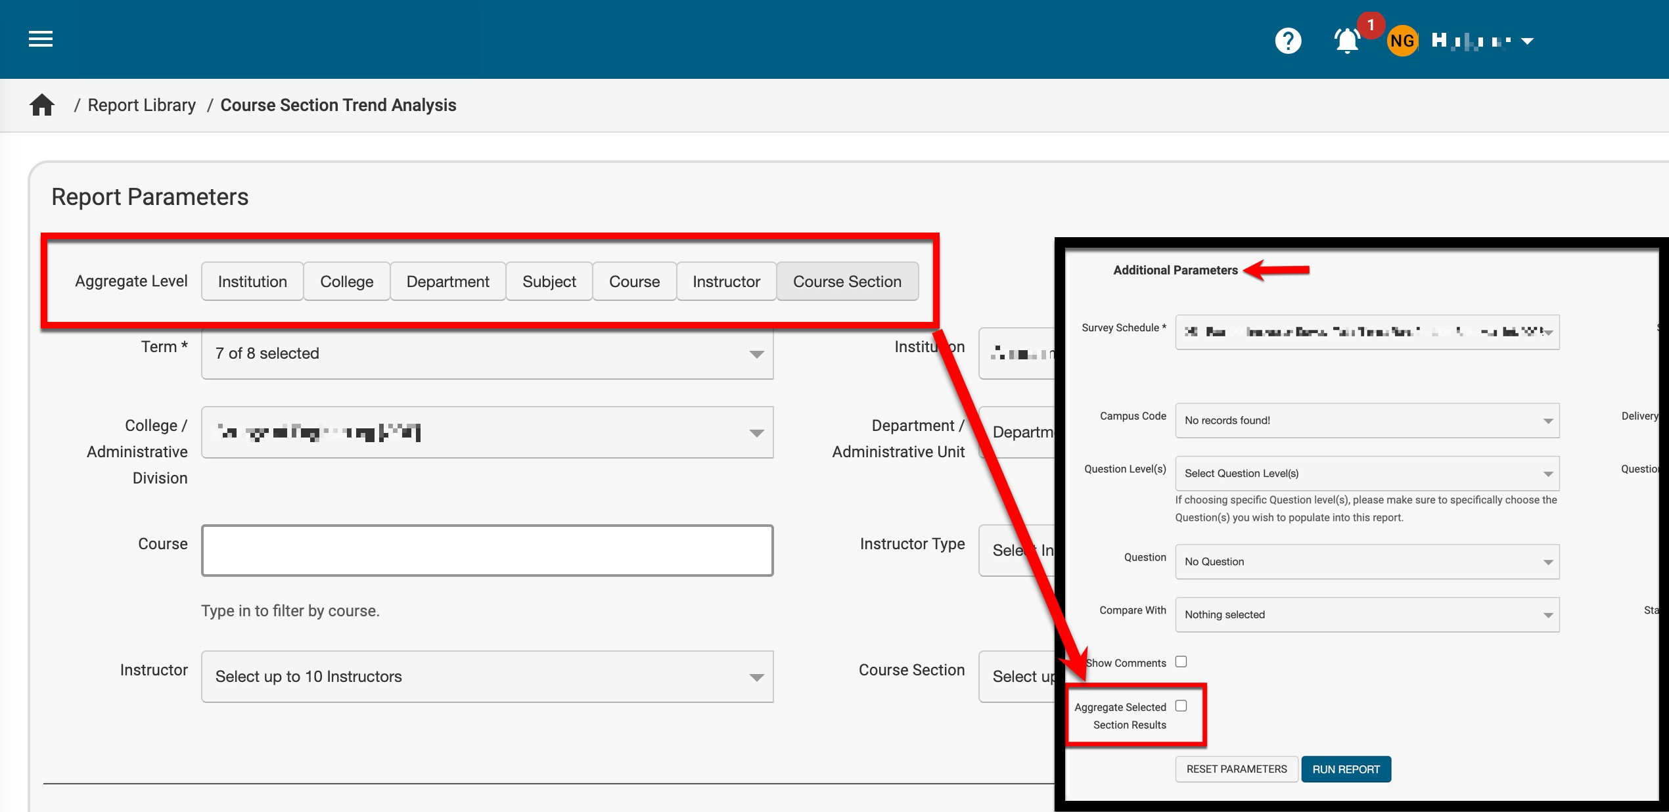Enable Aggregate Selected Section Results checkbox
Viewport: 1669px width, 812px height.
[x=1181, y=706]
